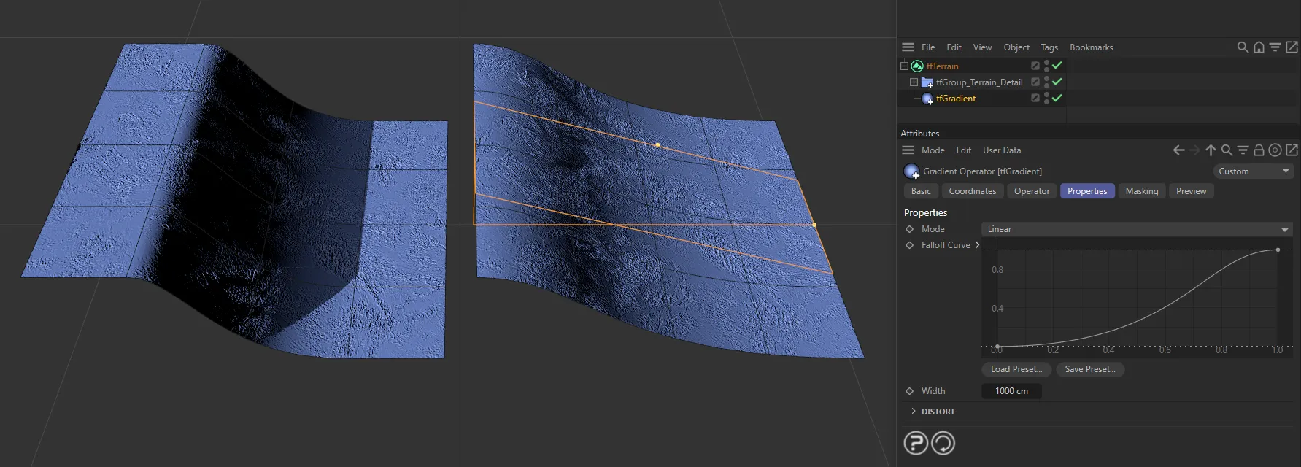Expand the tfGroup_Terrain_Detail tree node

point(914,82)
